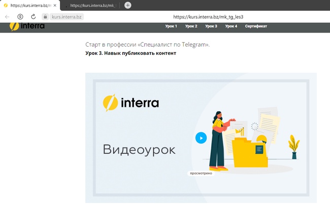
Task: Click the Видеоурок video thumbnail title
Action: pyautogui.click(x=139, y=150)
